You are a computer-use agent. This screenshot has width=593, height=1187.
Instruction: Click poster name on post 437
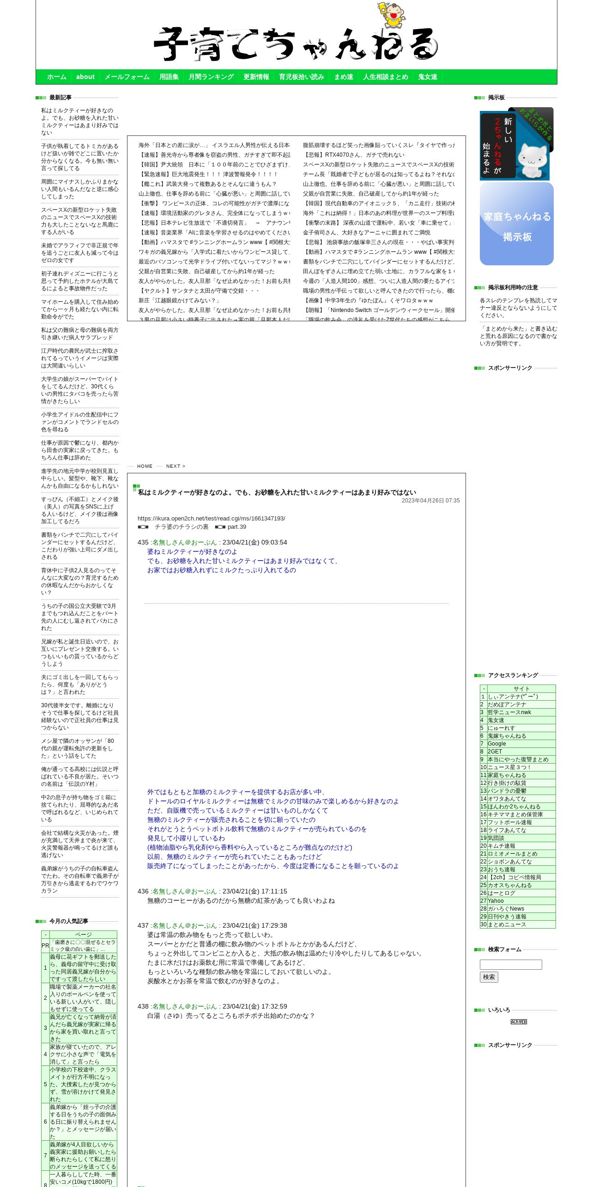point(185,925)
